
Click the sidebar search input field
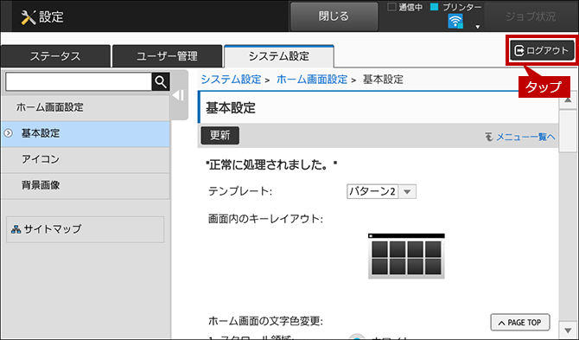tap(79, 81)
